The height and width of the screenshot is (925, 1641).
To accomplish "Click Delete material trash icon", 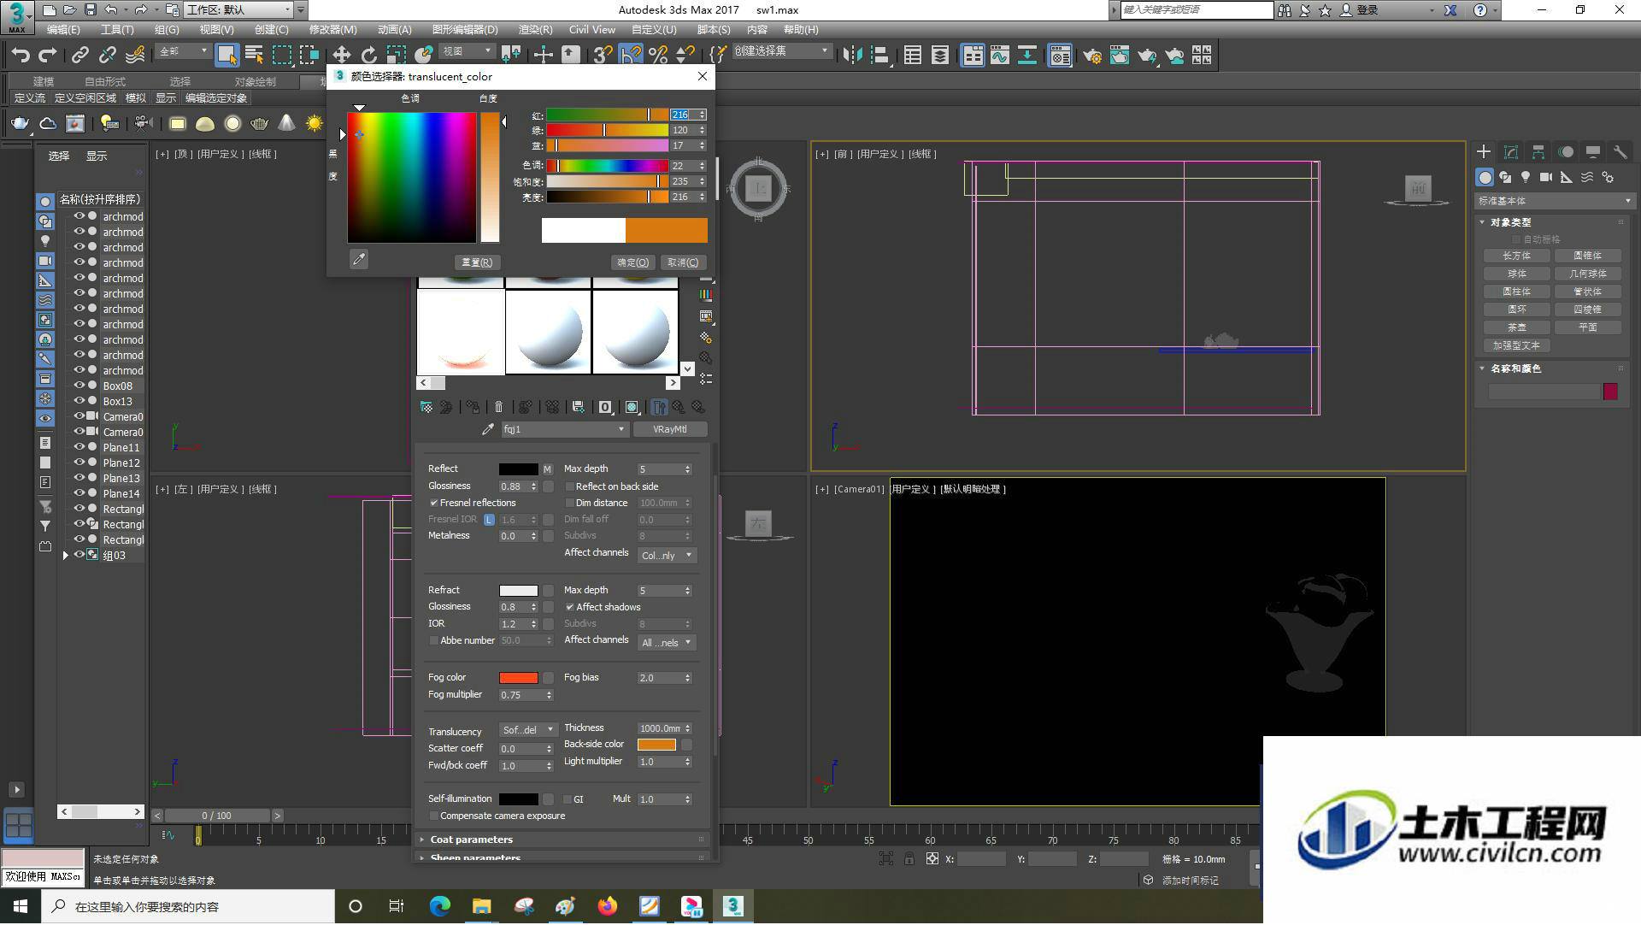I will click(x=499, y=407).
